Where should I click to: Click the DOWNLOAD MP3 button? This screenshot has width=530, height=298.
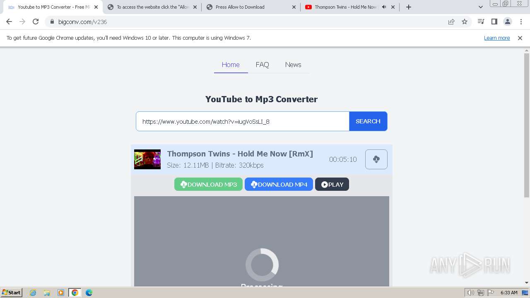(208, 184)
